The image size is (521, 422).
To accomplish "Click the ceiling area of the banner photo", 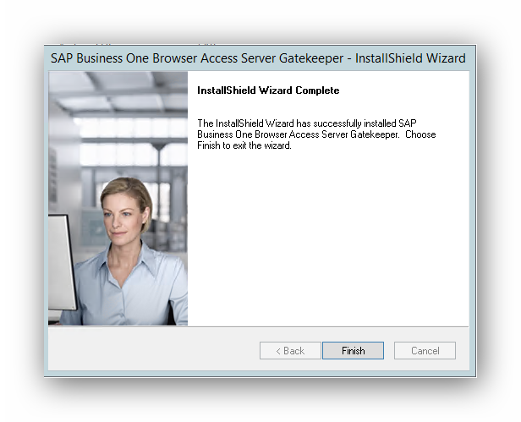I will click(x=118, y=93).
